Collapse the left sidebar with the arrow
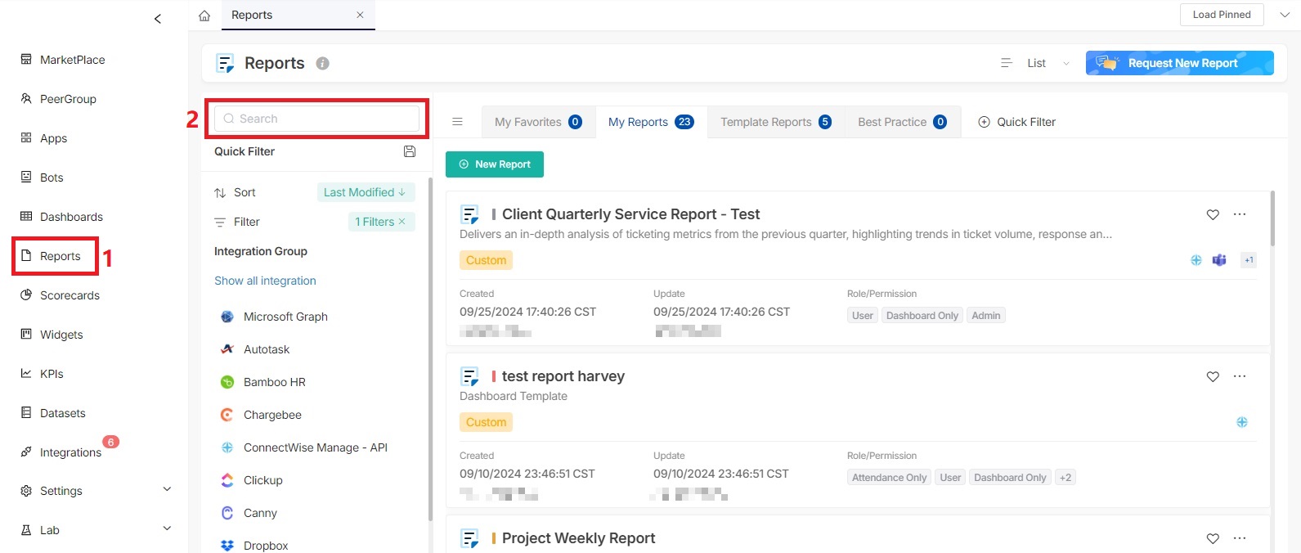Viewport: 1301px width, 553px height. (x=158, y=19)
